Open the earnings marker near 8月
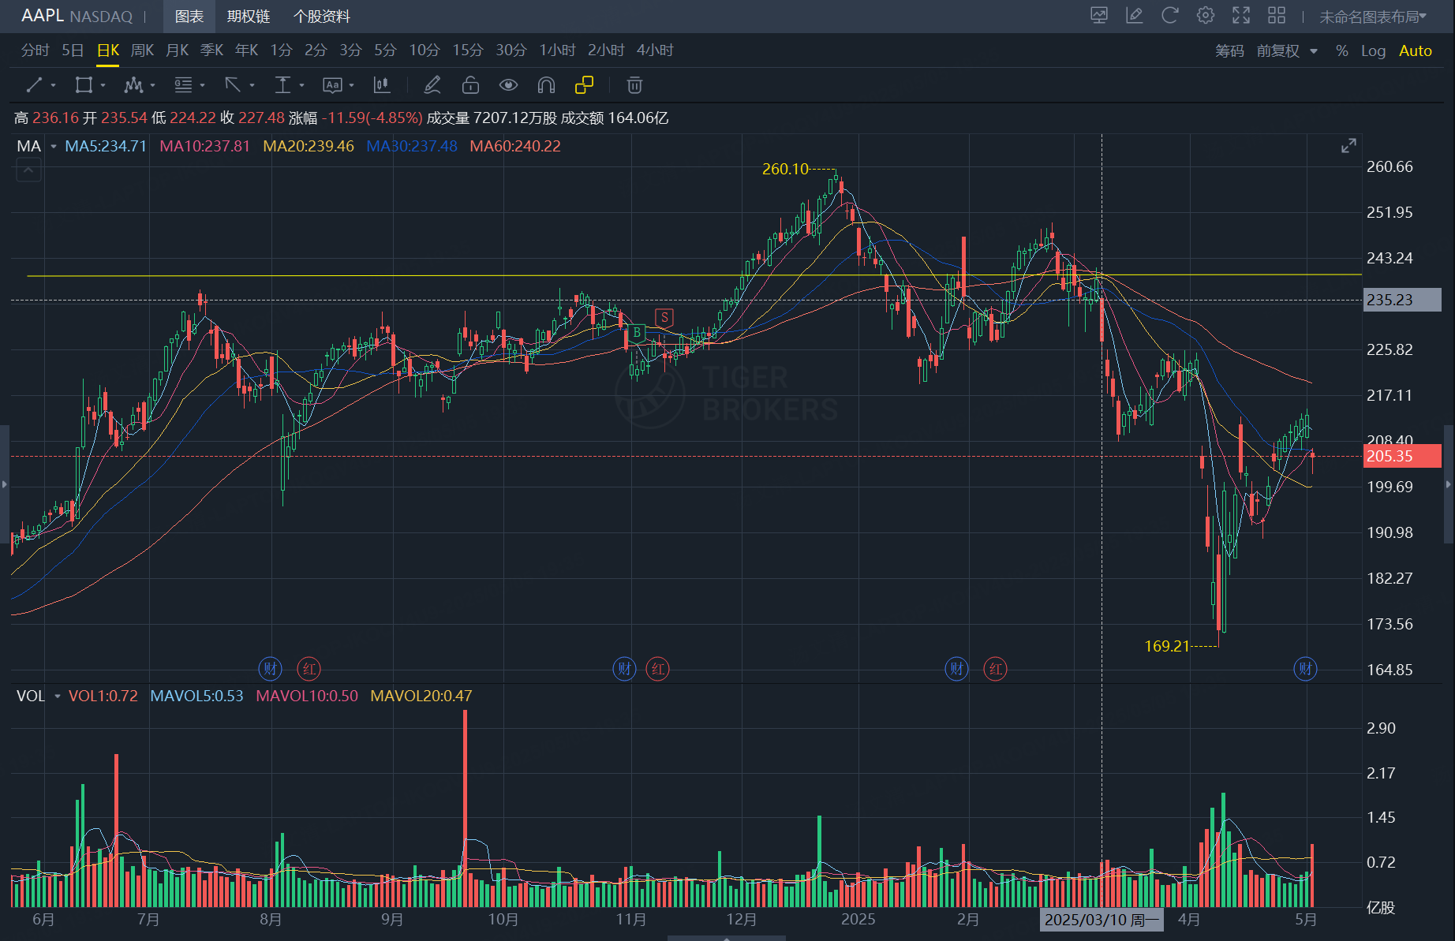Screen dimensions: 1455x941 (271, 669)
